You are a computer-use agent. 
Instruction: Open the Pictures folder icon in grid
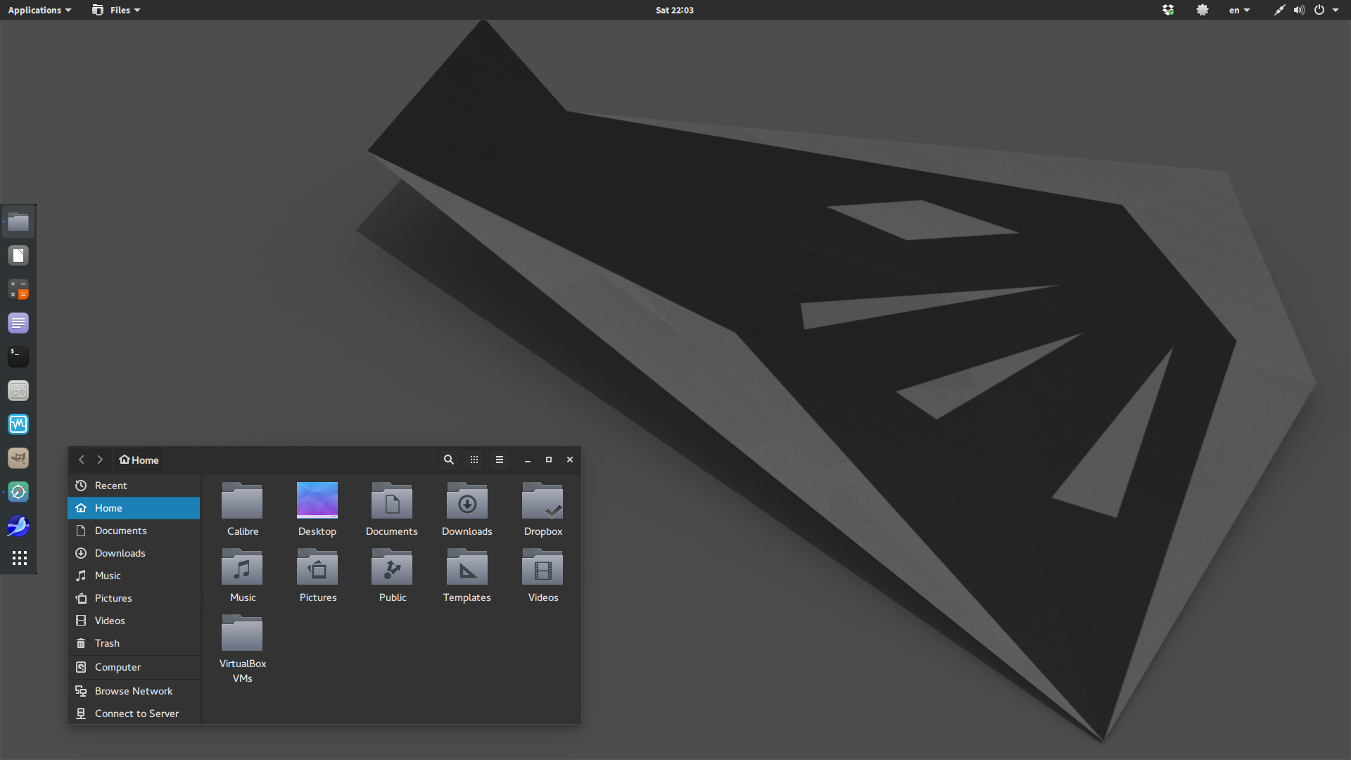(317, 576)
